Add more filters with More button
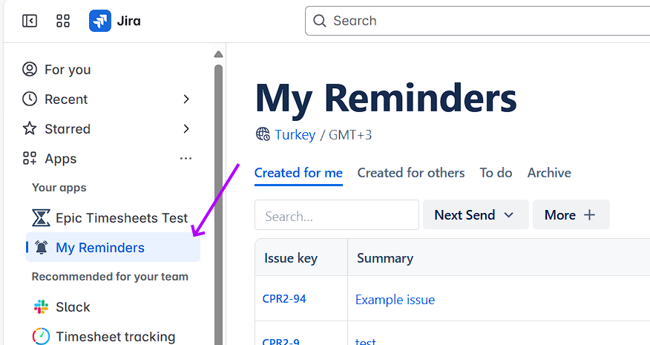 coord(571,215)
